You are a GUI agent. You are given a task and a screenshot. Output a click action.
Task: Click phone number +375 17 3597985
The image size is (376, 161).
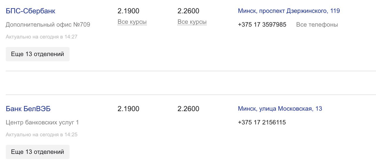click(262, 25)
